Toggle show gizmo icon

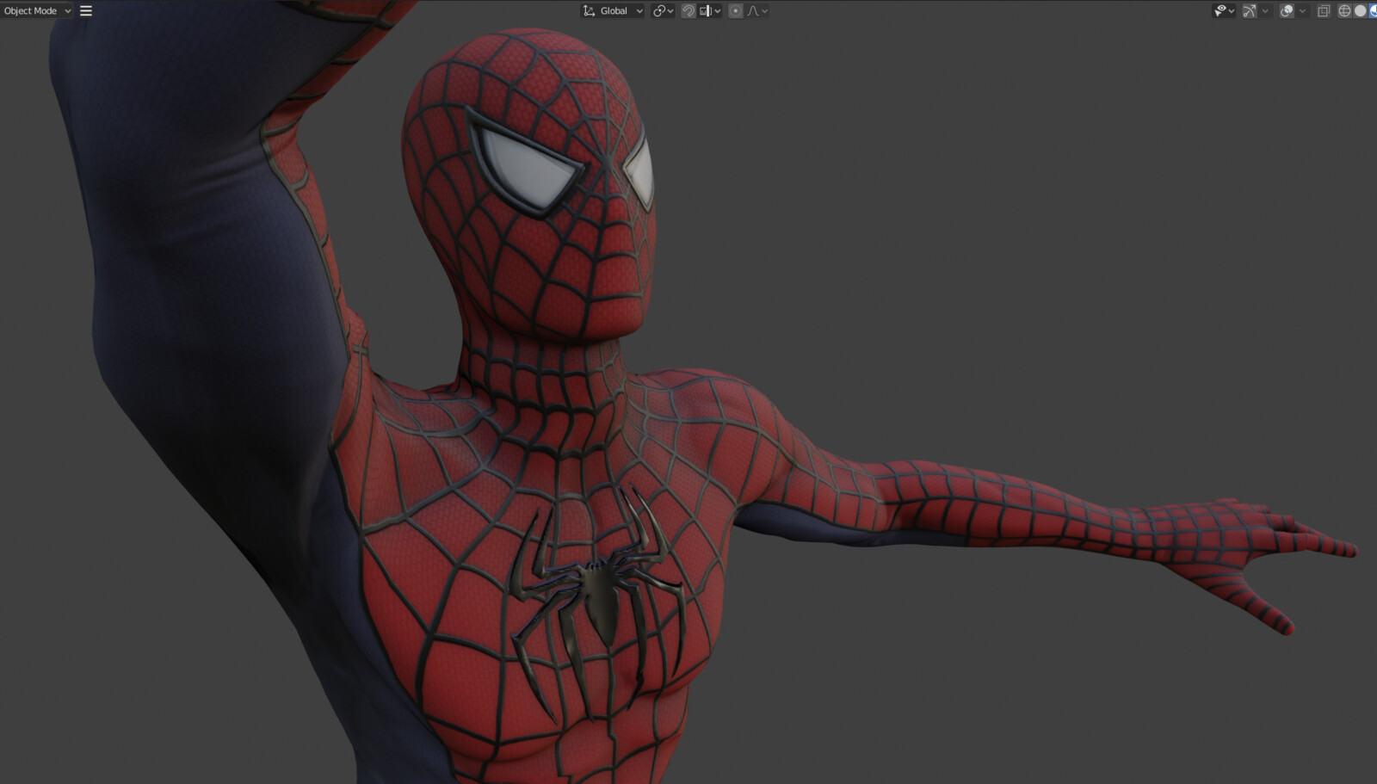[1249, 11]
